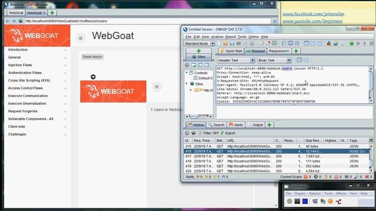Click browser back arrow in ZAP JxBrowser
The height and width of the screenshot is (211, 376).
pyautogui.click(x=8, y=21)
